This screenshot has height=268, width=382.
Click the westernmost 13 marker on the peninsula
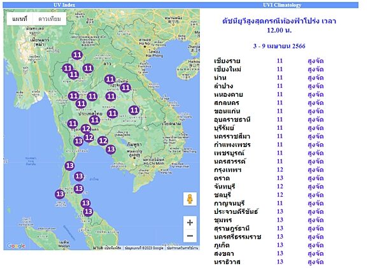(x=60, y=194)
